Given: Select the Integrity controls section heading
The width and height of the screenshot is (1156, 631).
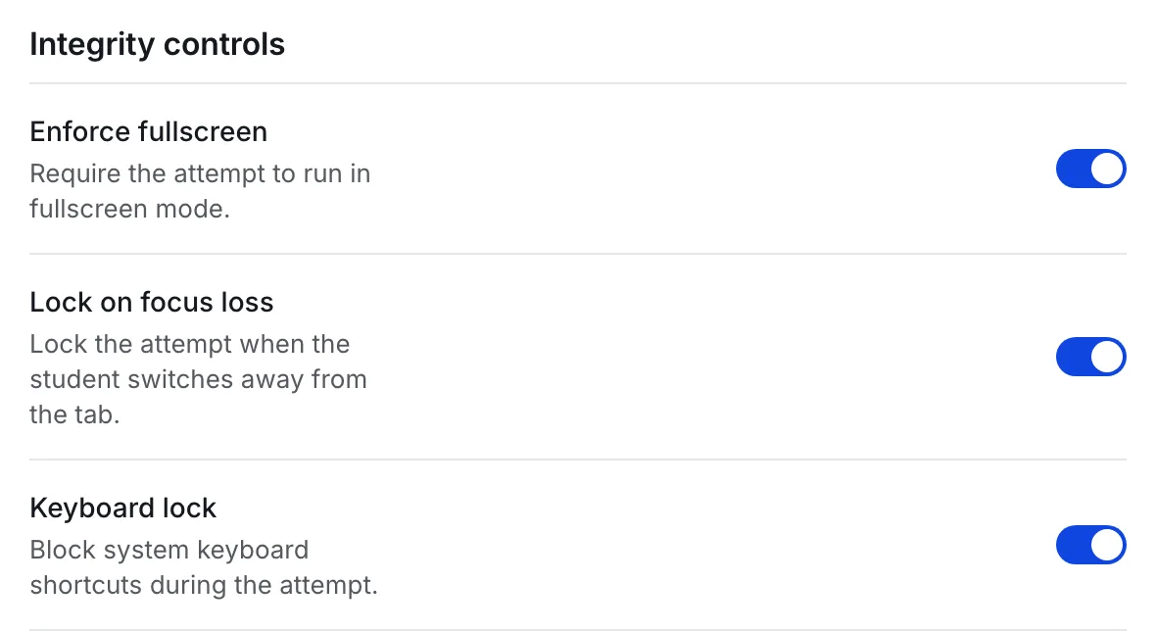Looking at the screenshot, I should click(x=157, y=44).
